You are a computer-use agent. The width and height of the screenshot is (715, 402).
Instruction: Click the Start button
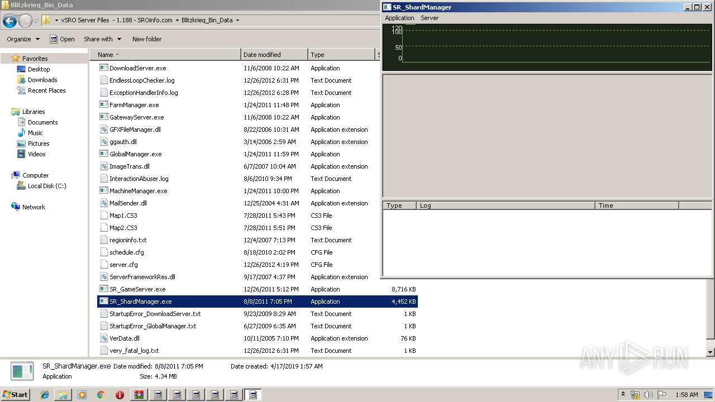tap(15, 395)
